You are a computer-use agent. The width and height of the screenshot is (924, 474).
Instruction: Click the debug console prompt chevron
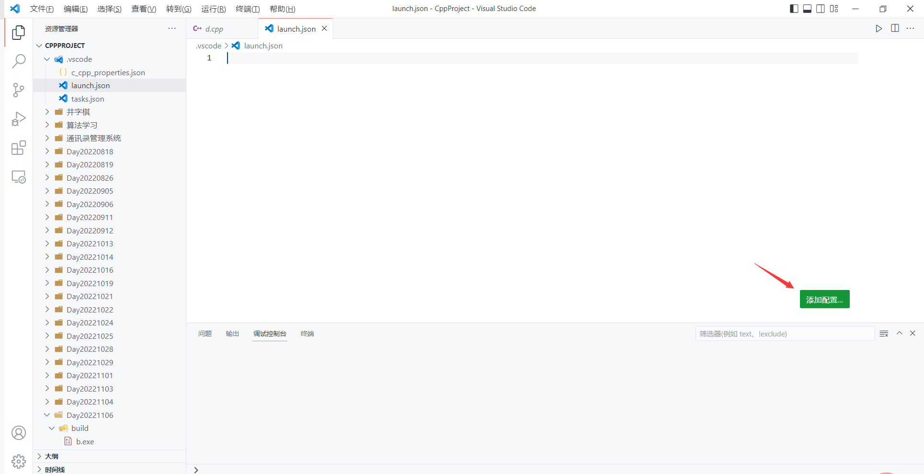196,470
